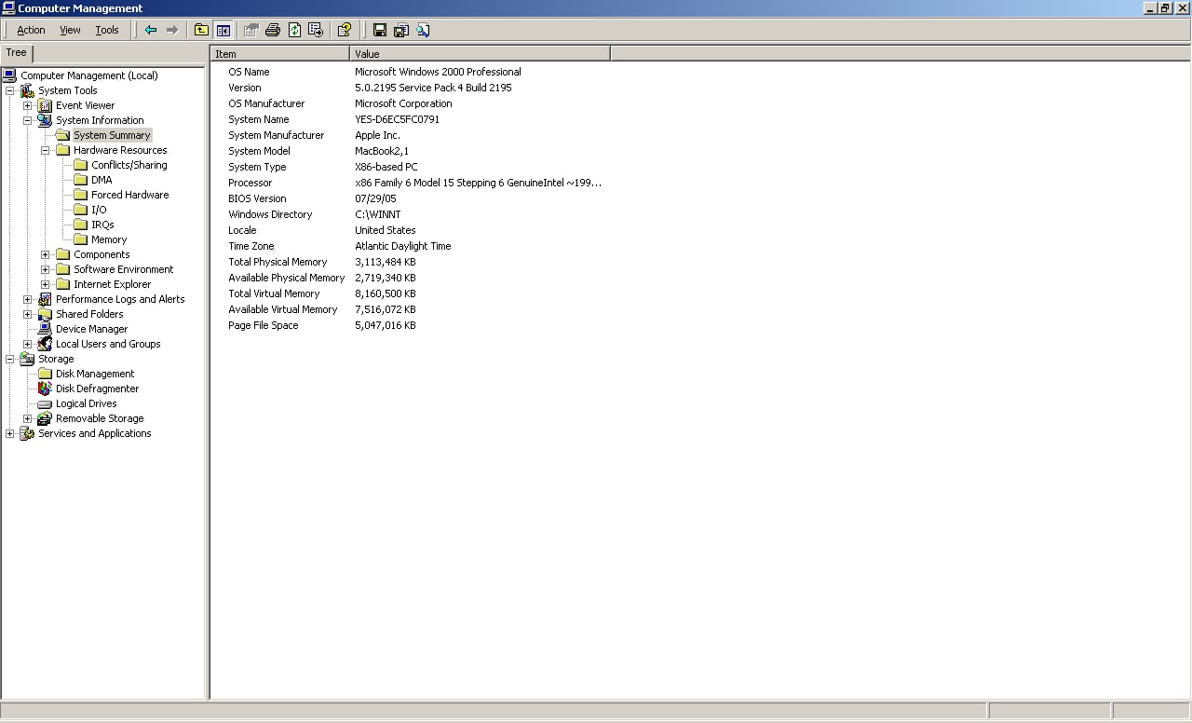Click the Item column header
The width and height of the screenshot is (1192, 723).
(x=279, y=54)
